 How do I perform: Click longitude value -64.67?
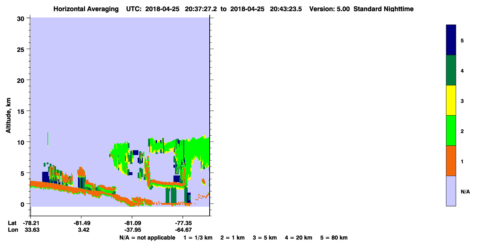[183, 230]
